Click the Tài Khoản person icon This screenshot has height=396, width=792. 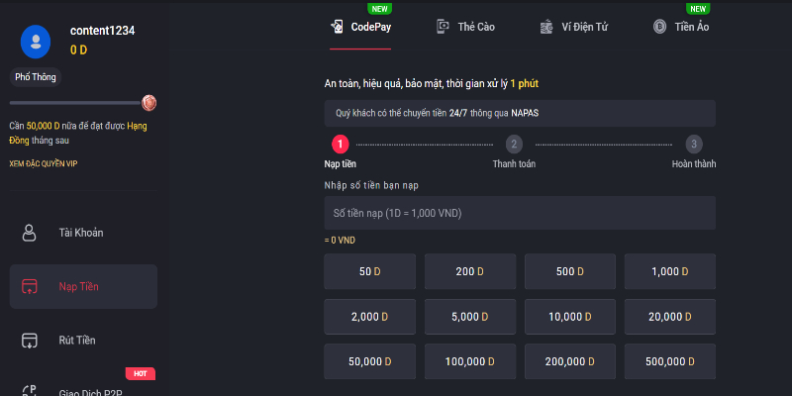pyautogui.click(x=30, y=233)
